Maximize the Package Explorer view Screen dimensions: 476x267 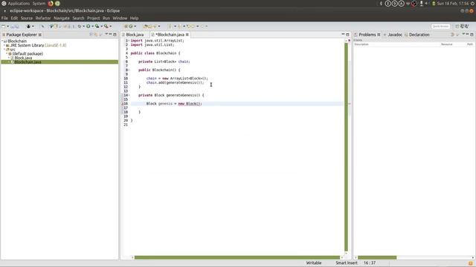[115, 35]
